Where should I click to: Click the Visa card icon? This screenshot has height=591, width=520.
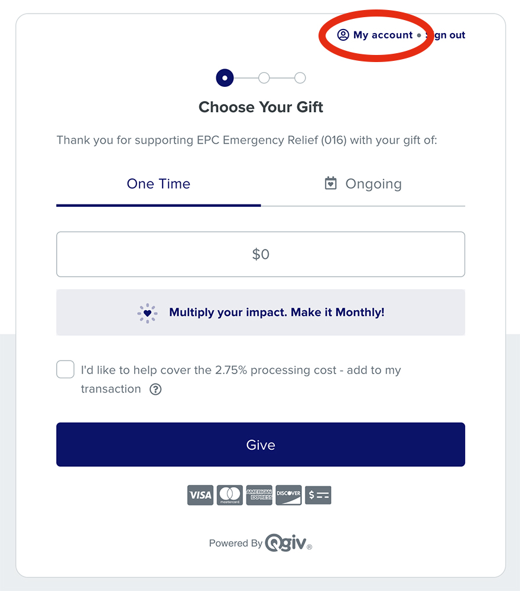click(200, 495)
